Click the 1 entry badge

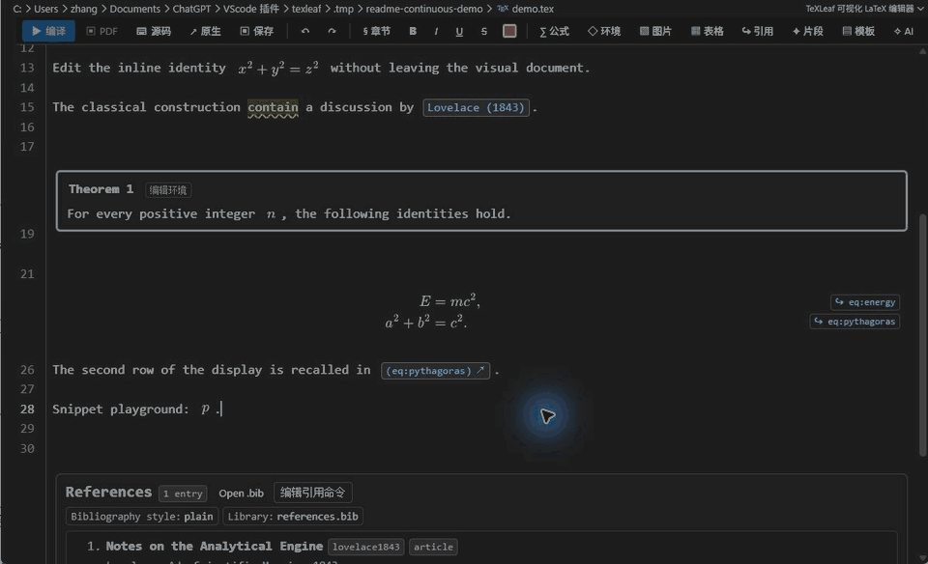[x=183, y=493]
